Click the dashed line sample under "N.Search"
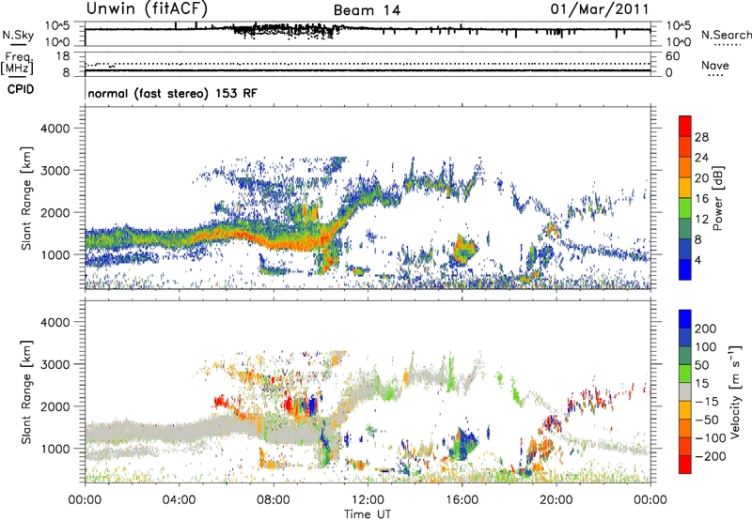Viewport: 752px width, 520px height. (727, 45)
